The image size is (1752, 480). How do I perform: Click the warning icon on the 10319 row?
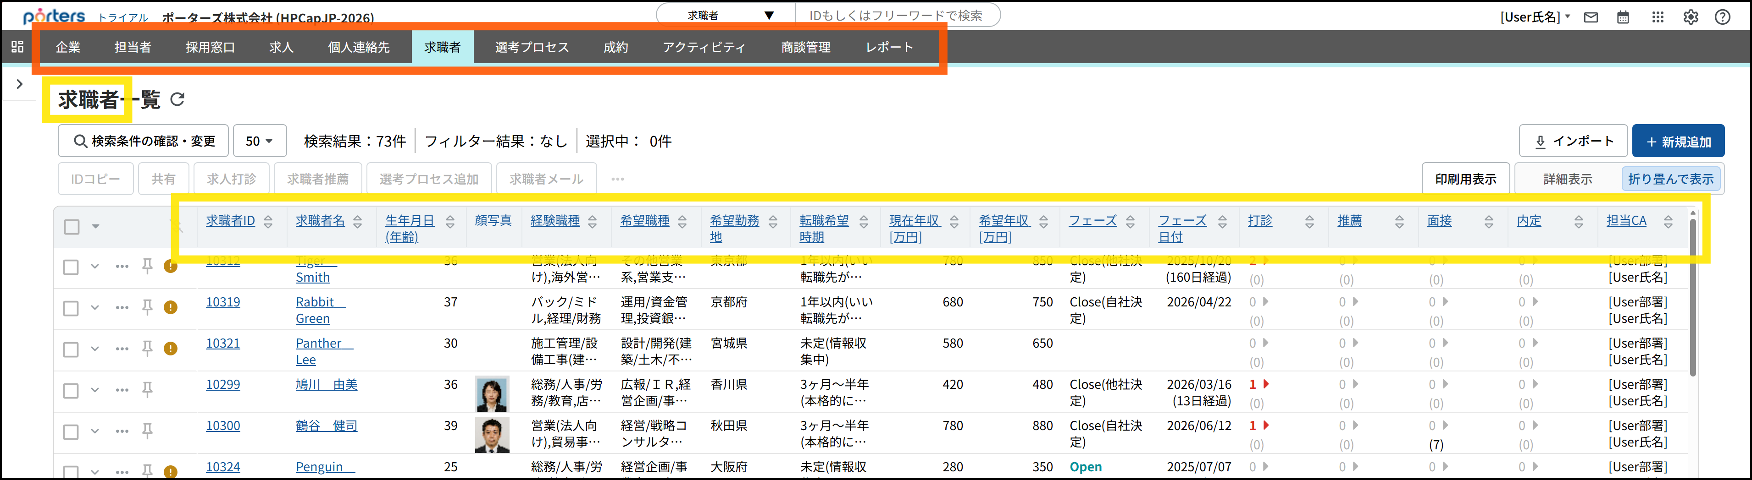coord(170,307)
